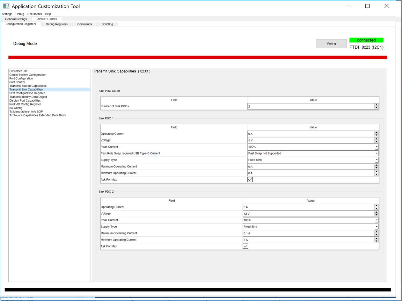The image size is (402, 301).
Task: Switch to General Settings tab
Action: pyautogui.click(x=16, y=19)
